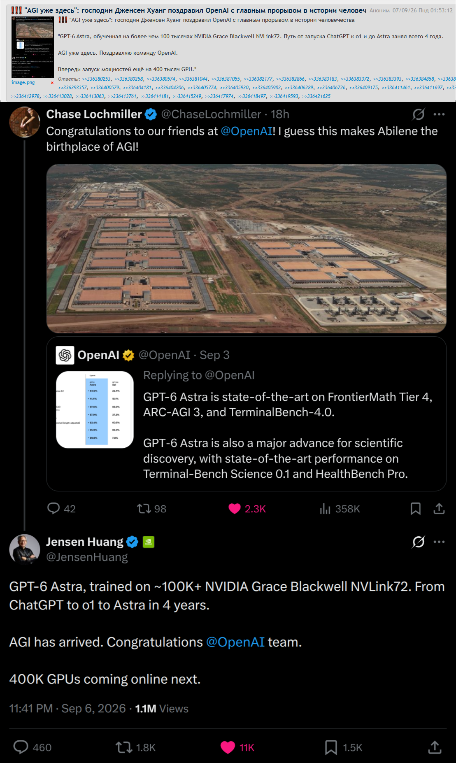The width and height of the screenshot is (456, 763).
Task: Open more options on Jensen Huang tweet
Action: point(439,542)
